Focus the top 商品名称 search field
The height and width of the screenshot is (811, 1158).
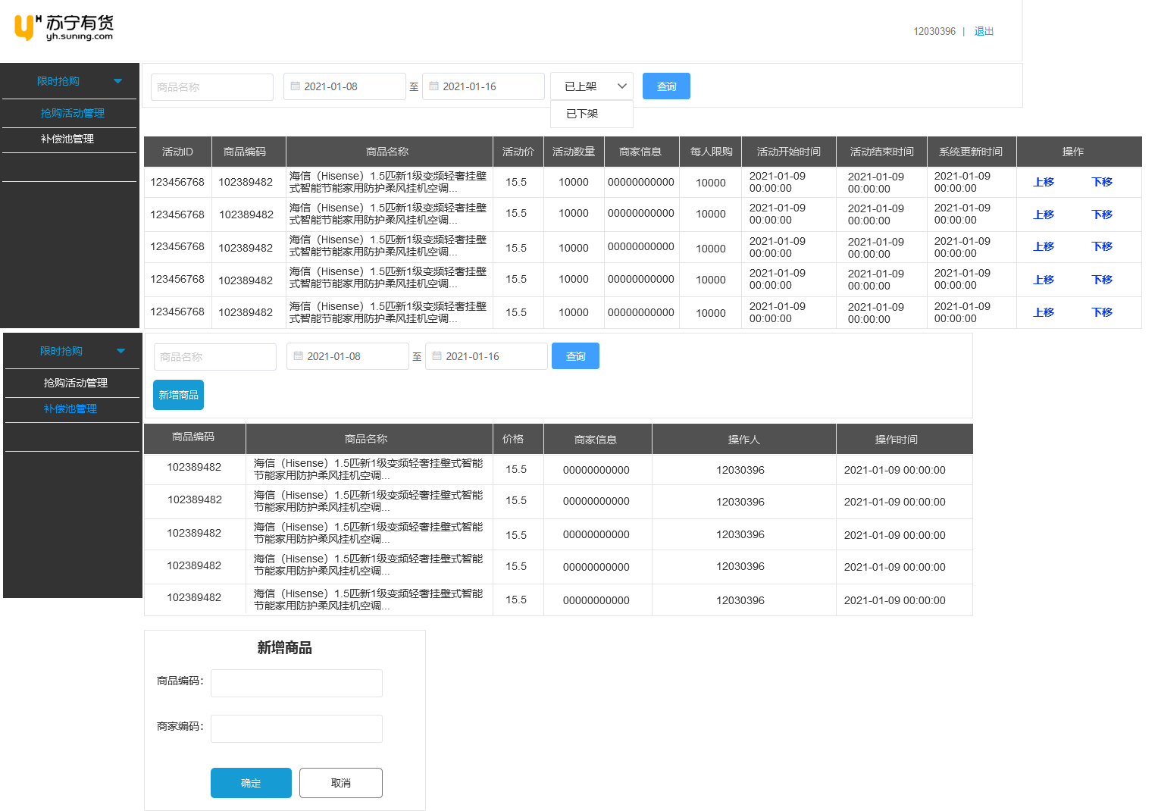pyautogui.click(x=212, y=87)
